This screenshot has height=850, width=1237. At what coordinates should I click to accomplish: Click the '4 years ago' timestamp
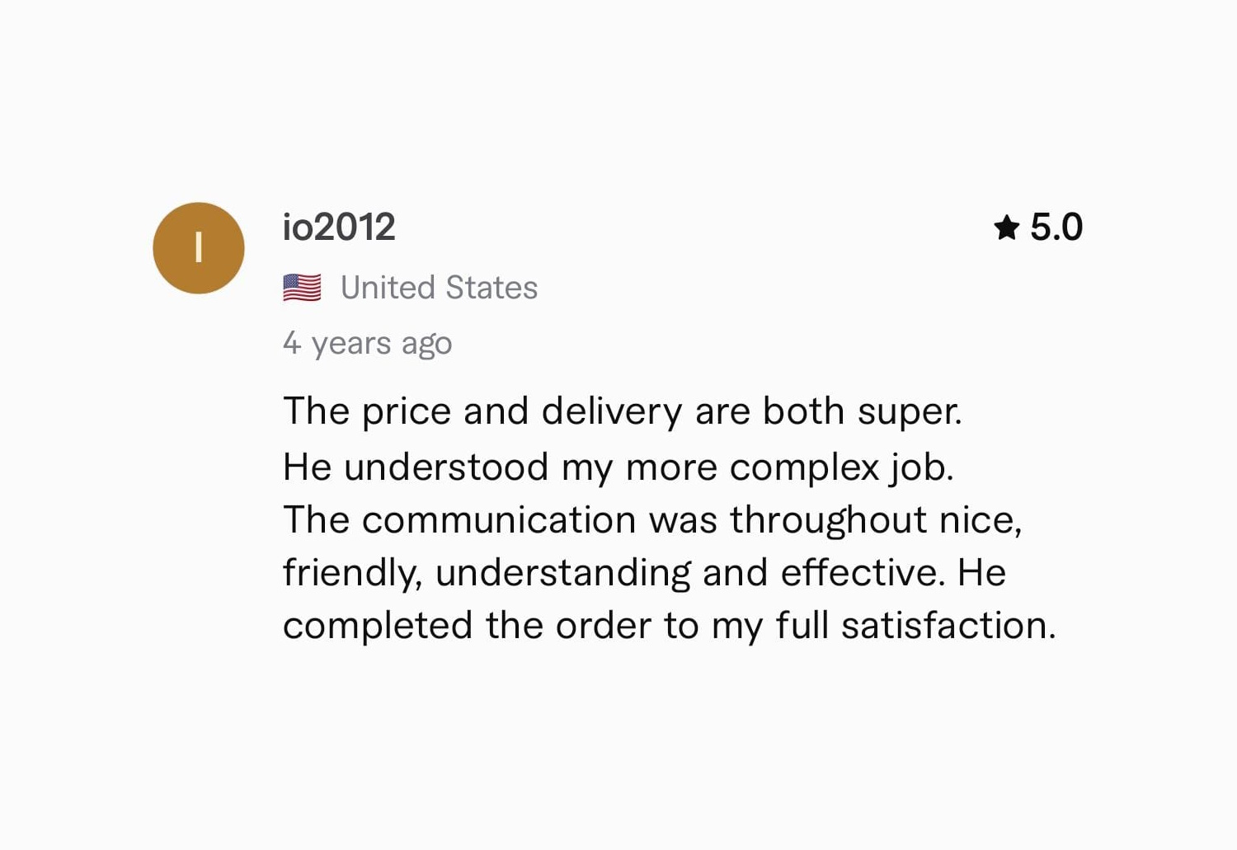point(368,343)
